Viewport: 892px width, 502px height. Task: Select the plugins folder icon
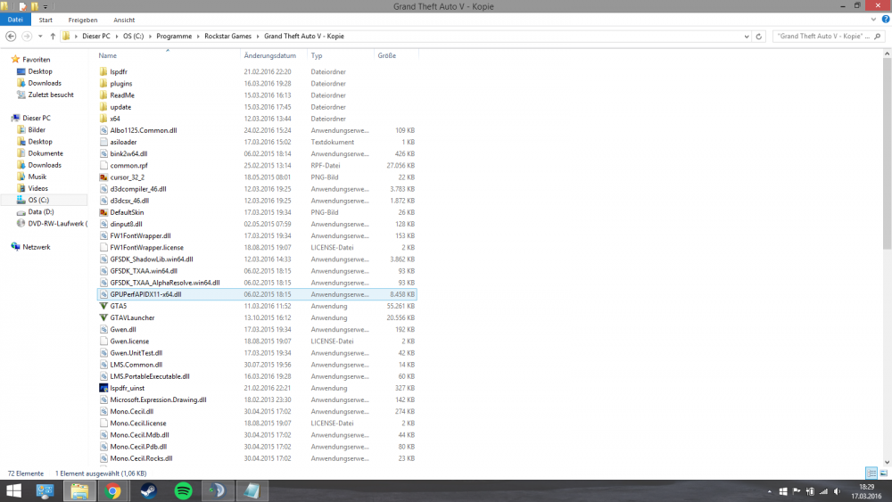tap(103, 84)
